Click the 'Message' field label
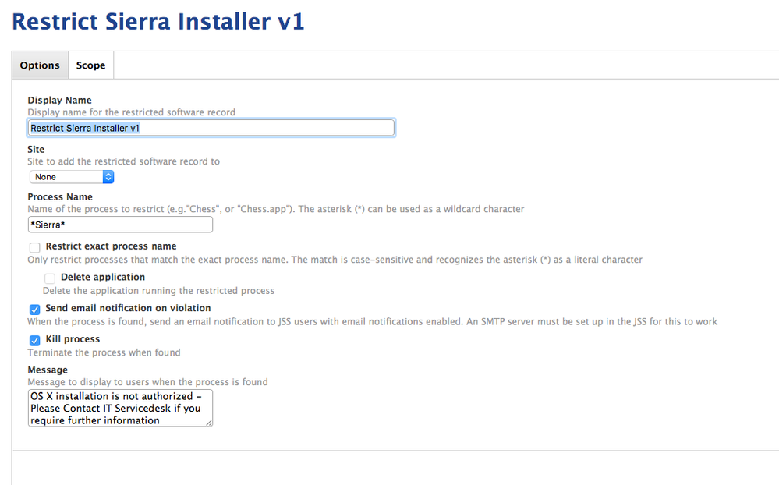The height and width of the screenshot is (485, 779). (x=48, y=370)
